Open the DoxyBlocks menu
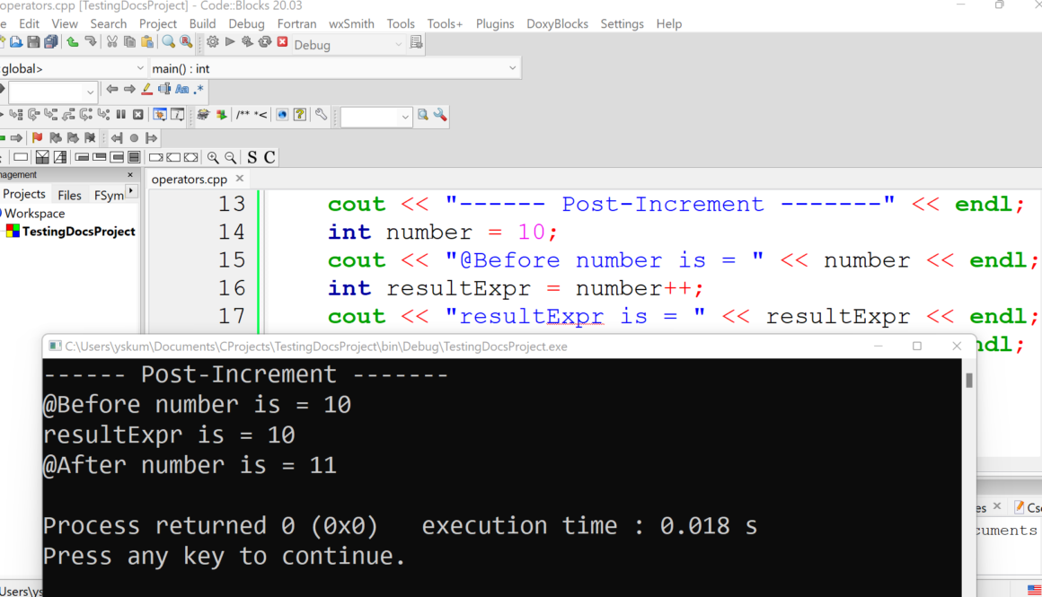Screen dimensions: 1042x597 pos(557,24)
